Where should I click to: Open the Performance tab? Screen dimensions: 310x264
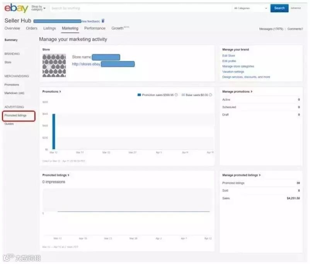click(95, 28)
